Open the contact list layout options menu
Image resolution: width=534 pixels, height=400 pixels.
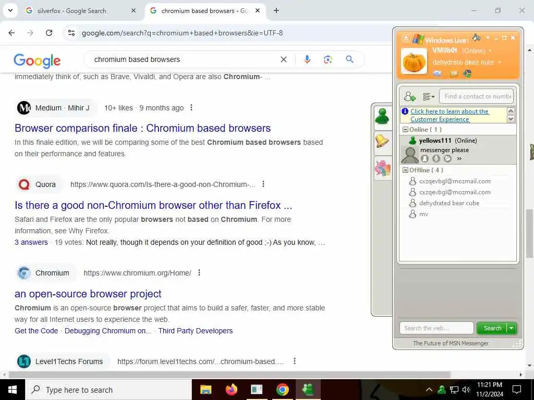tap(429, 96)
